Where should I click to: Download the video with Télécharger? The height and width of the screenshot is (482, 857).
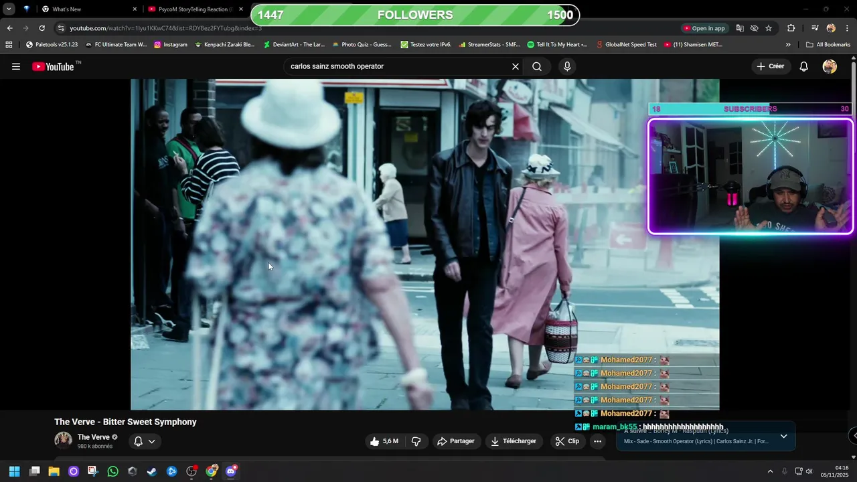pyautogui.click(x=514, y=441)
